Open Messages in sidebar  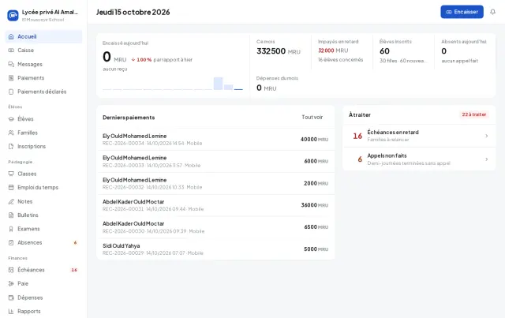tap(43, 64)
